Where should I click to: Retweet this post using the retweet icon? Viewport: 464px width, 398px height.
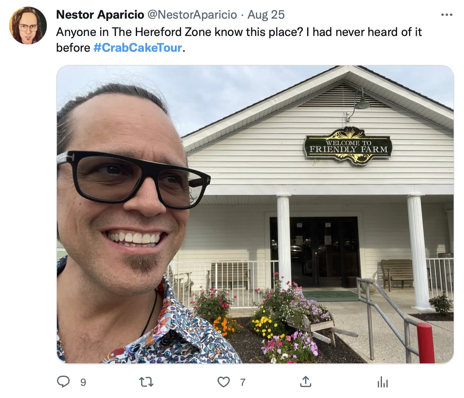[146, 382]
